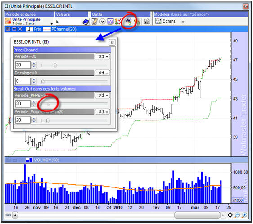Click the chain link icon beside the scrollbar

point(9,215)
